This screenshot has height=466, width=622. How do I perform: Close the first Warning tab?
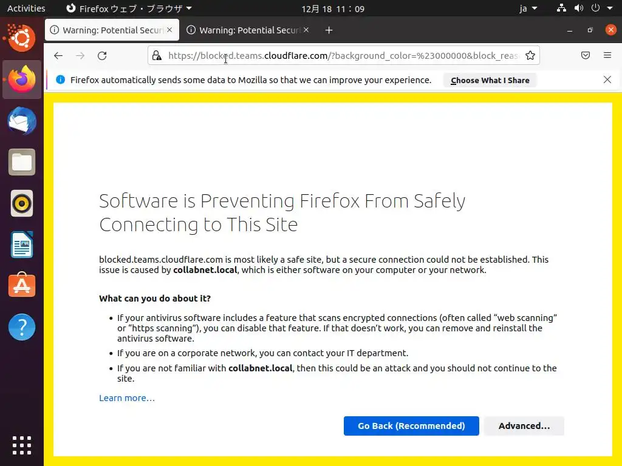pos(169,30)
